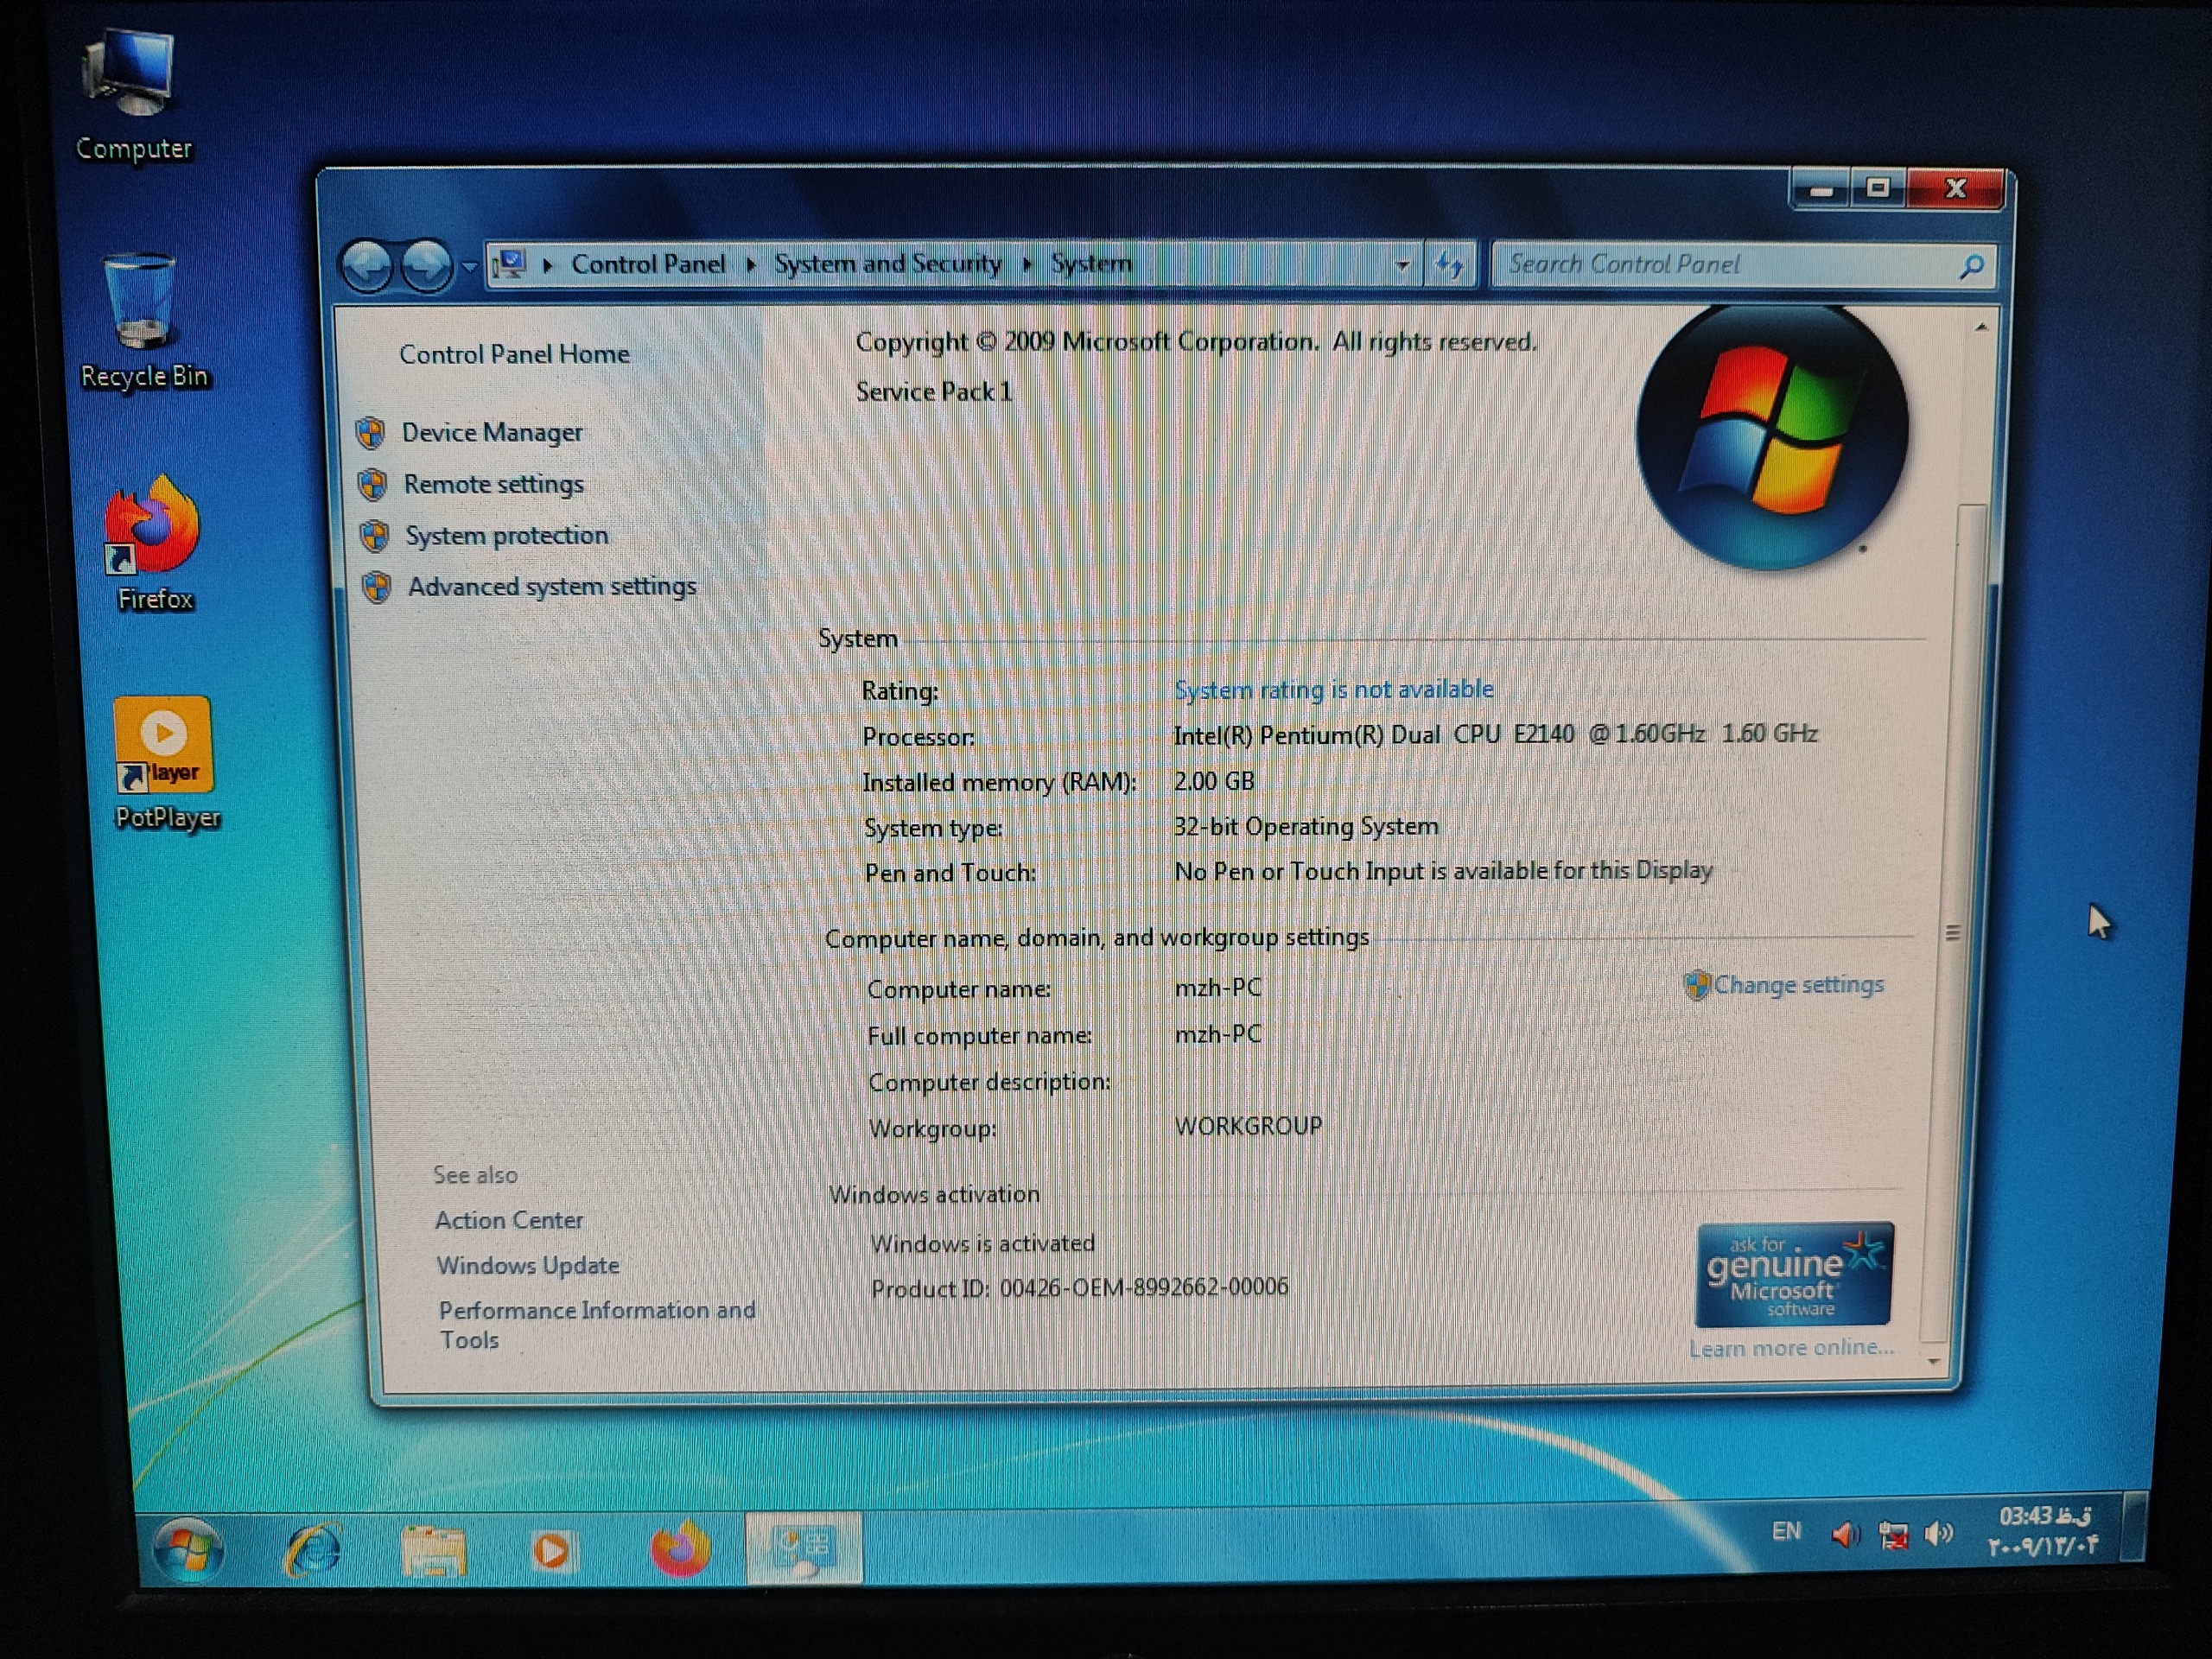The image size is (2212, 1659).
Task: Select Control Panel breadcrumb item
Action: click(648, 265)
